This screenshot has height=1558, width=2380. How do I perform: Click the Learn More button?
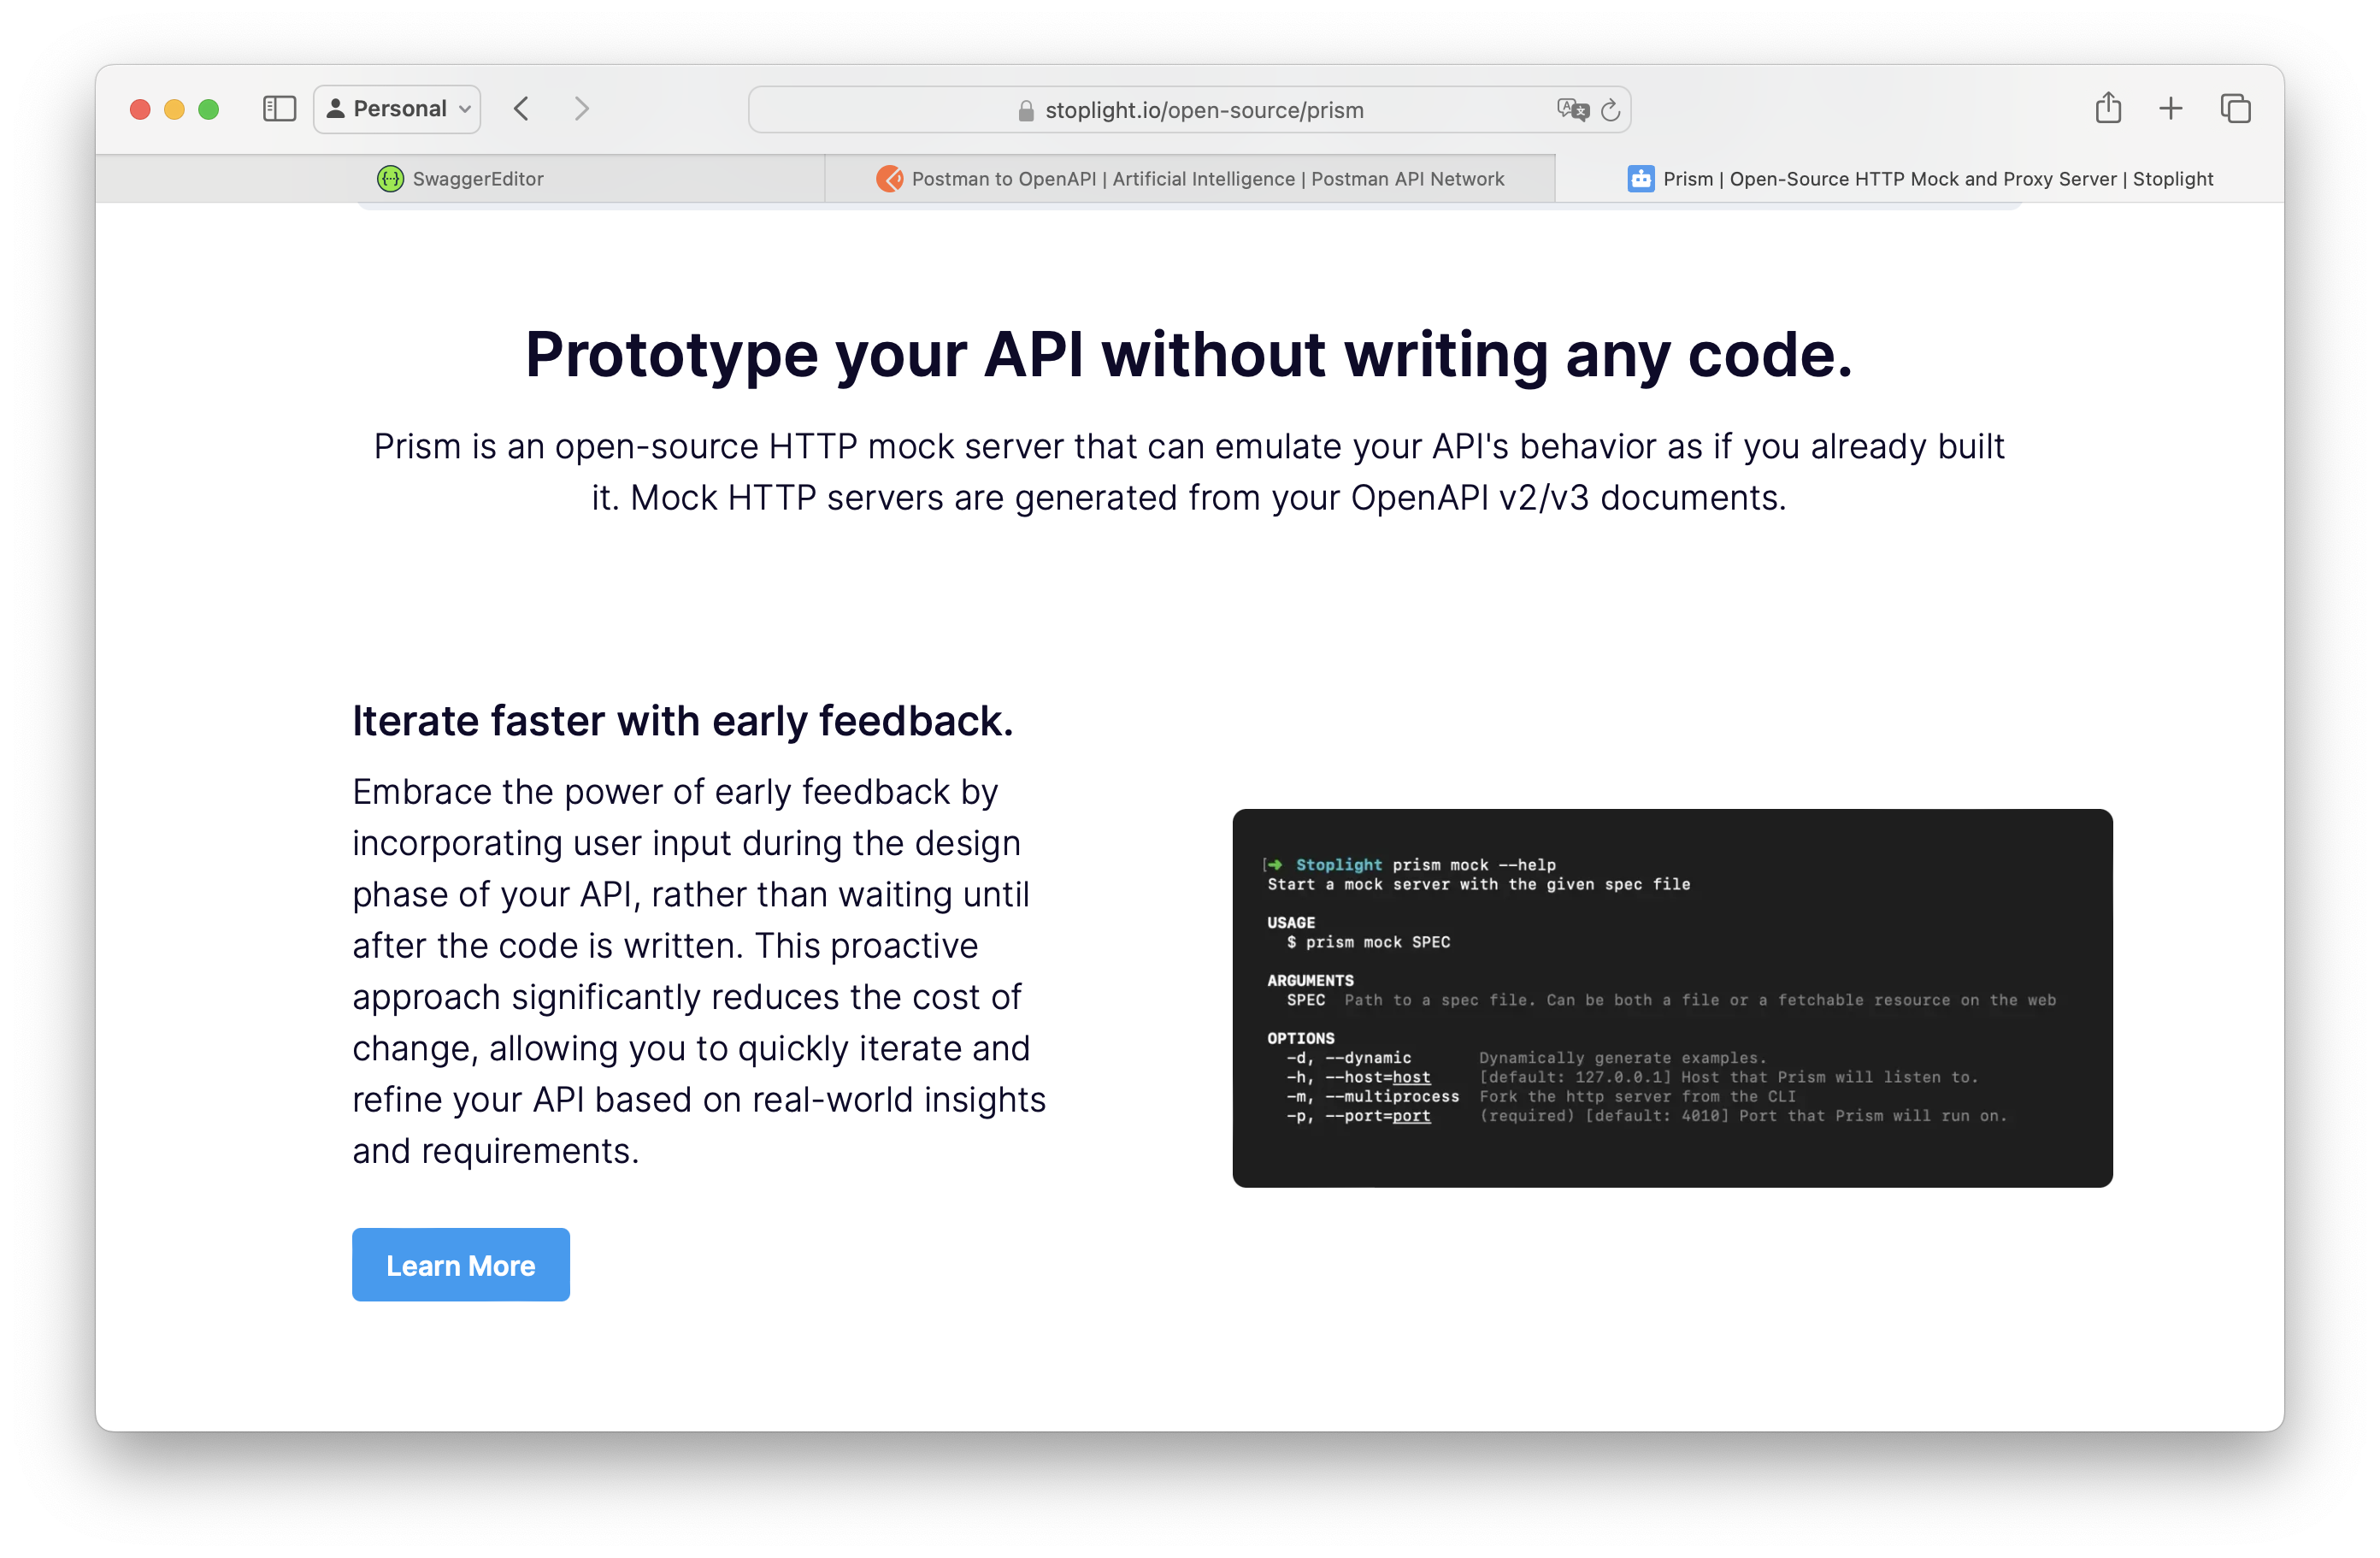[x=460, y=1264]
